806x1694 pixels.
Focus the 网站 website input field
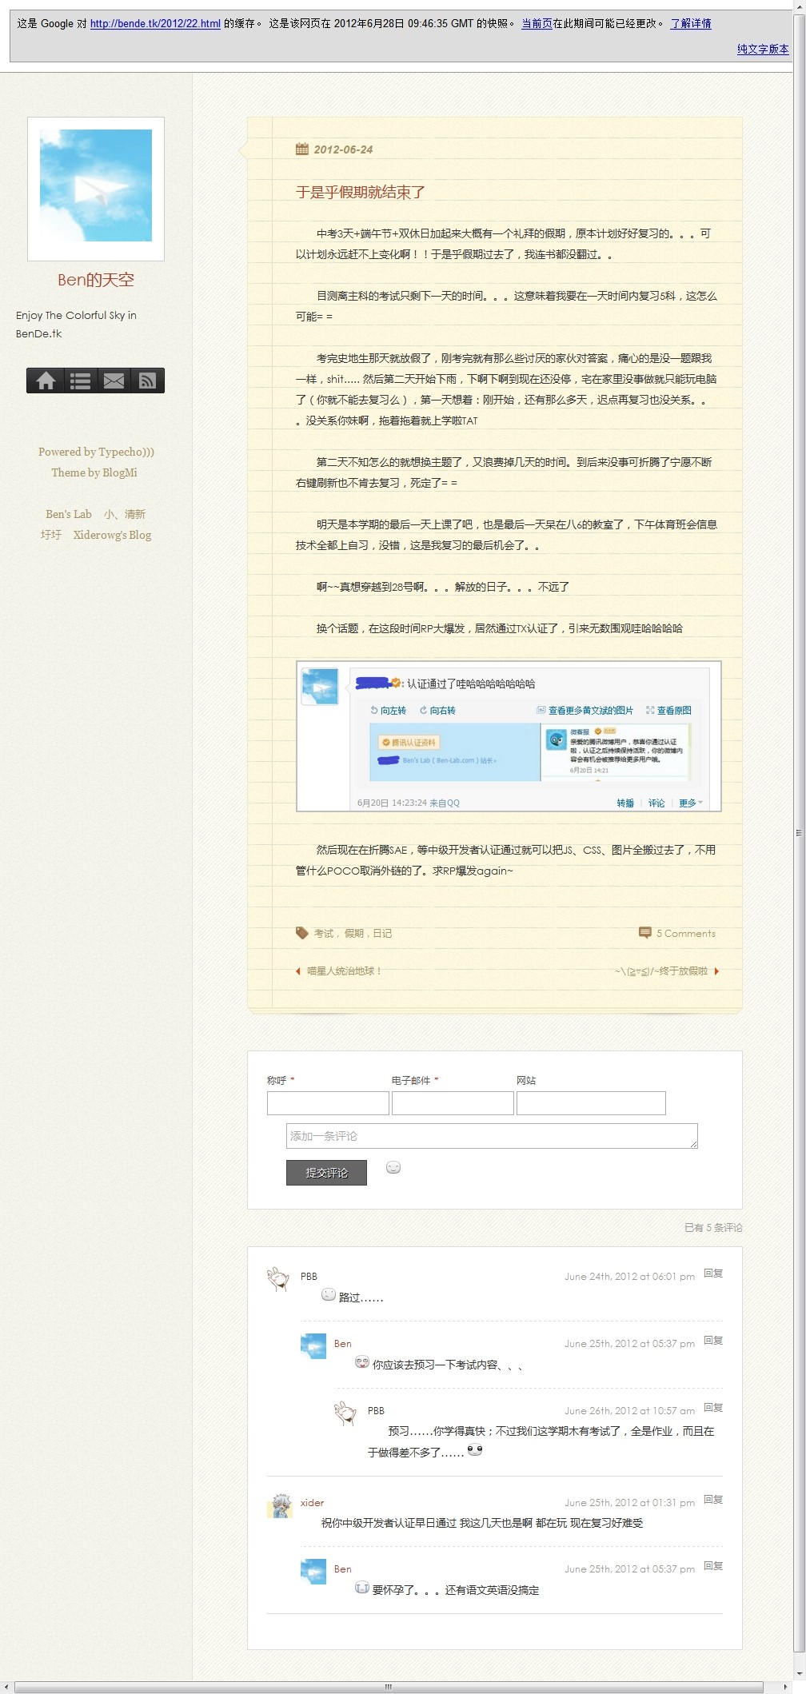point(591,1103)
